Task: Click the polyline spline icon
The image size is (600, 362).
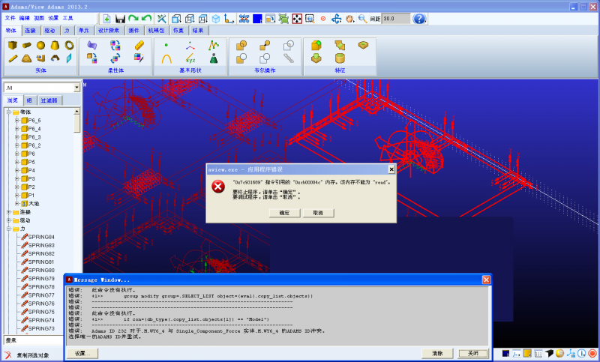Action: [214, 45]
